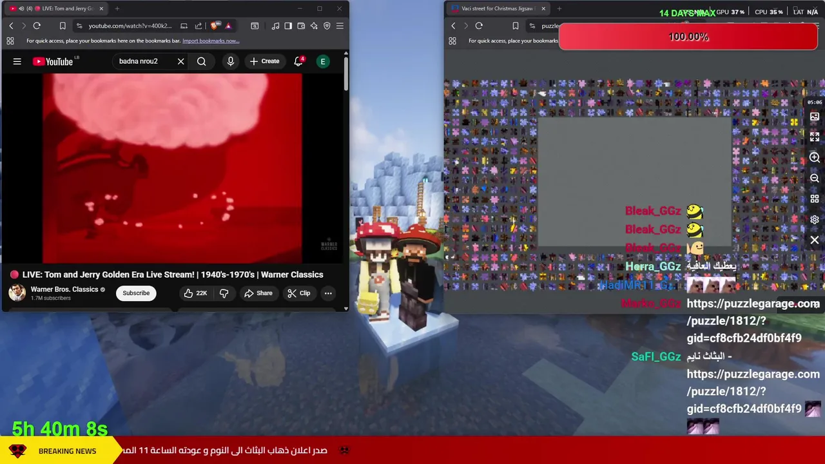The width and height of the screenshot is (825, 464).
Task: Open Brave Wallet icon
Action: 301,26
